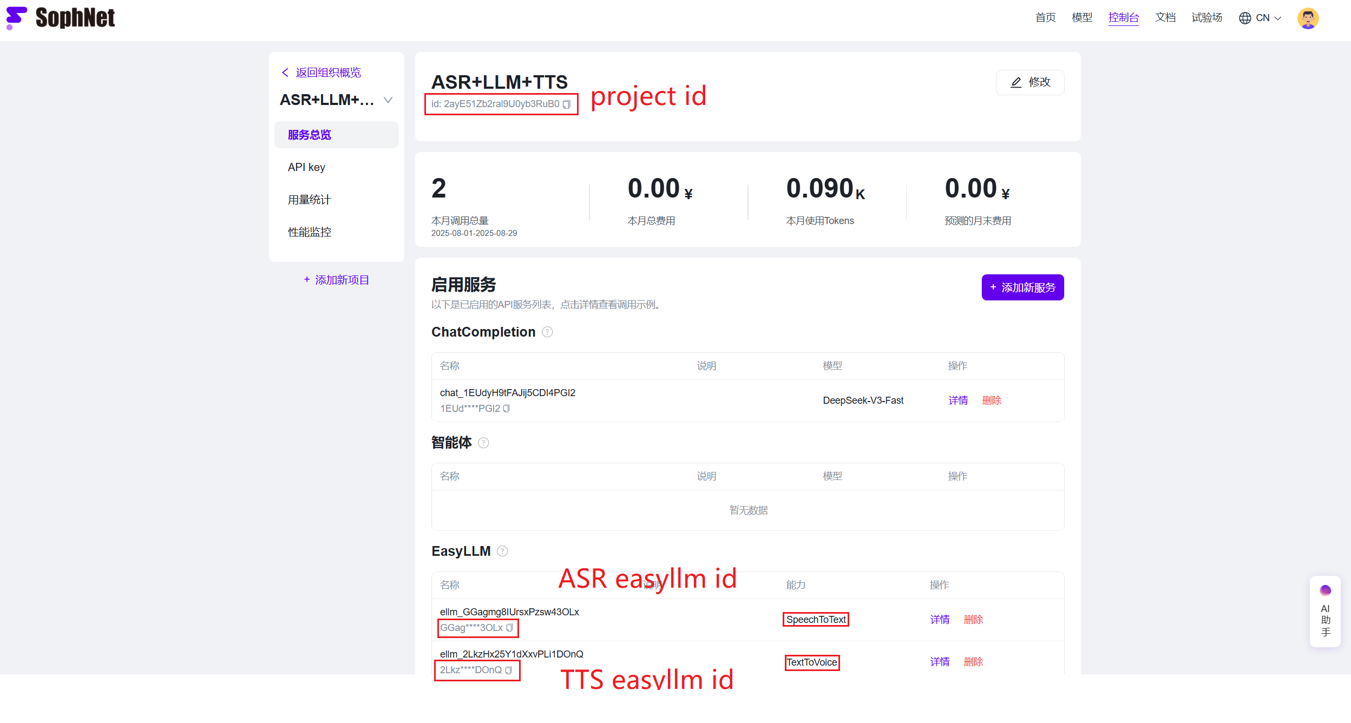Click the SophNet logo
Screen dimensions: 1351x723
point(60,18)
